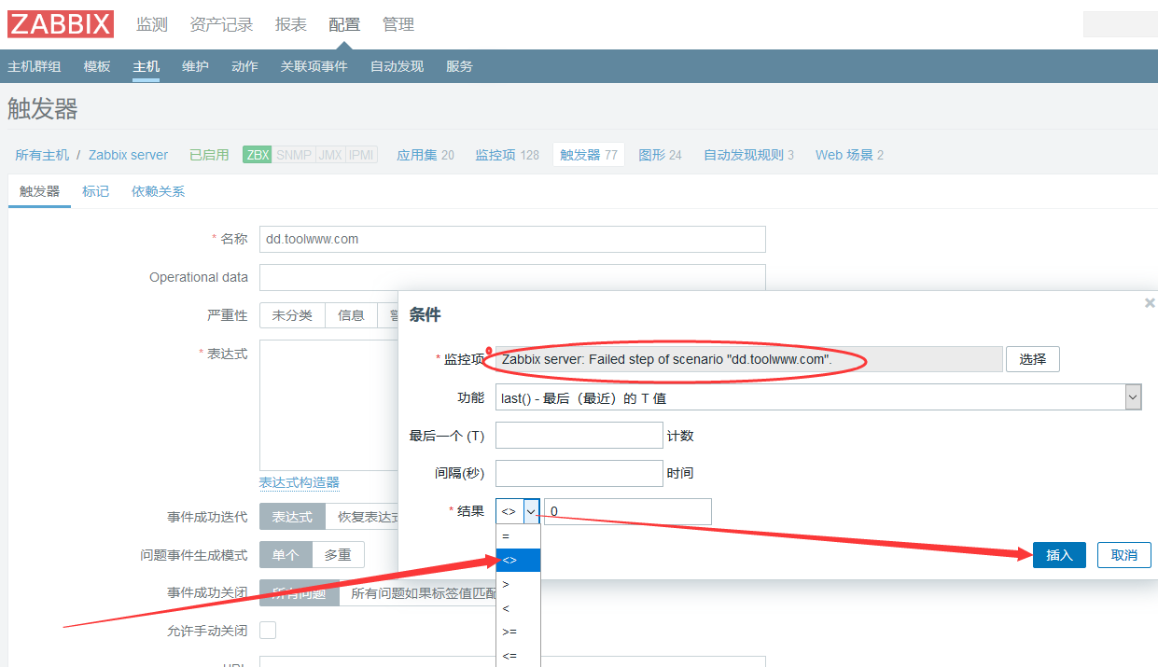1158x667 pixels.
Task: Open 应用集 20 link
Action: pyautogui.click(x=426, y=155)
